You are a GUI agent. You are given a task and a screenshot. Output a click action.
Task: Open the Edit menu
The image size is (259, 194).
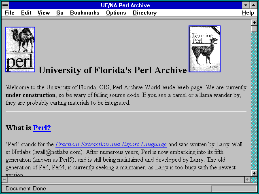pos(26,13)
